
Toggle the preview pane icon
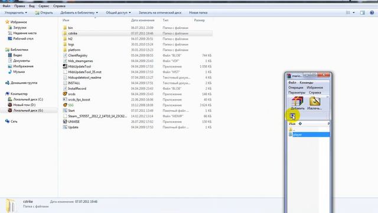click(362, 12)
